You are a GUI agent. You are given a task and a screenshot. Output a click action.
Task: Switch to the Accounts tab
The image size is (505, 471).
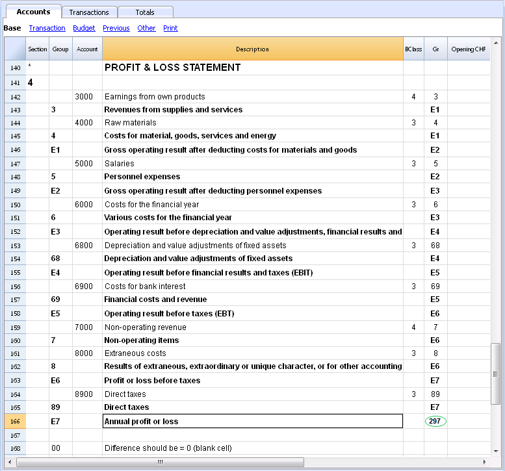pos(34,12)
